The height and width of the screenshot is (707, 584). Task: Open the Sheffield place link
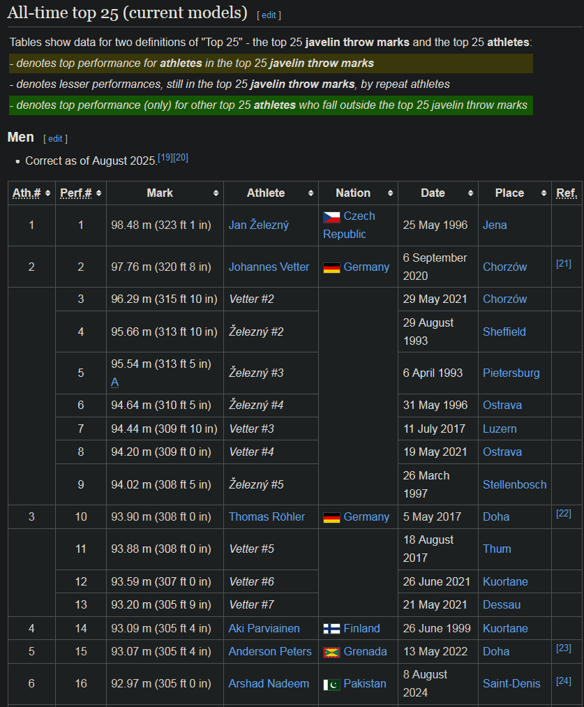[x=504, y=332]
